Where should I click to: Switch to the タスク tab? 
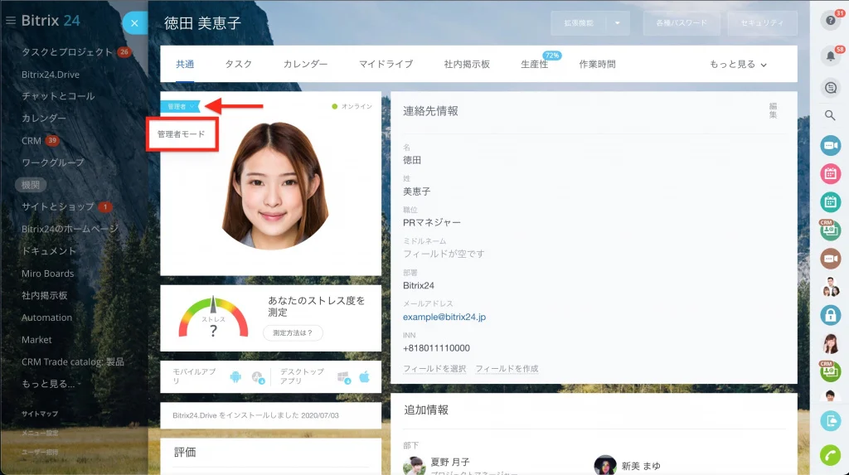pos(238,64)
